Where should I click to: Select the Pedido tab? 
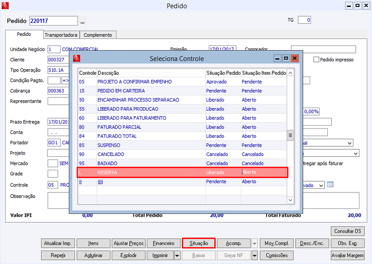24,34
